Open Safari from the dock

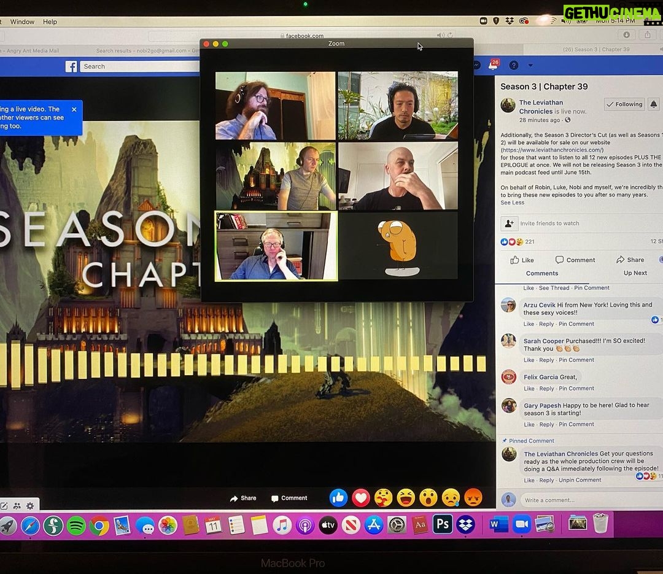click(x=31, y=526)
